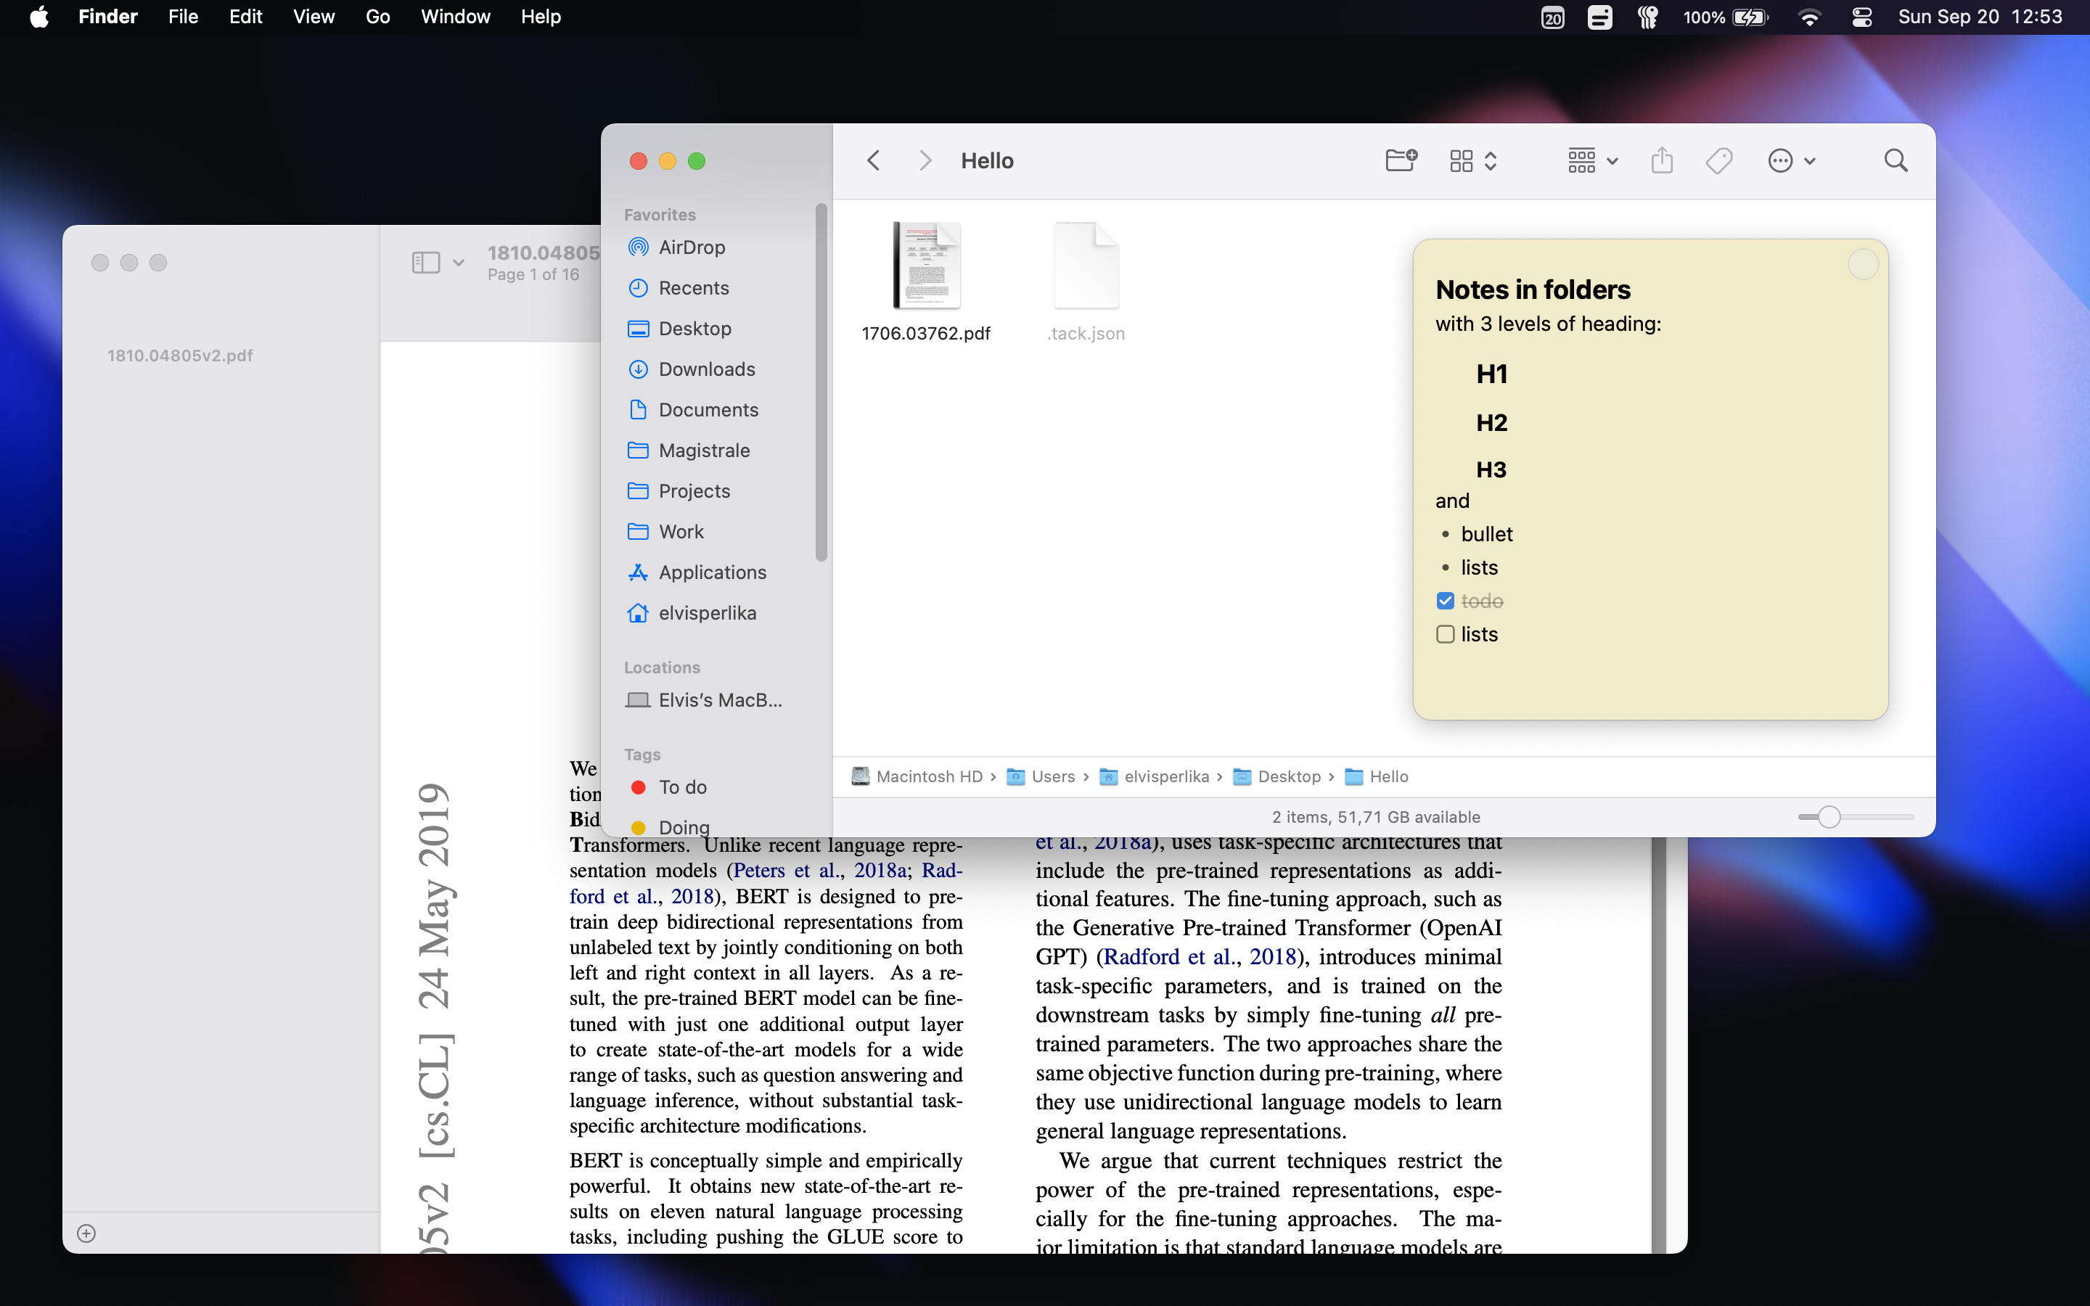Click the Finder sidebar scrollbar
The height and width of the screenshot is (1306, 2090).
point(821,382)
